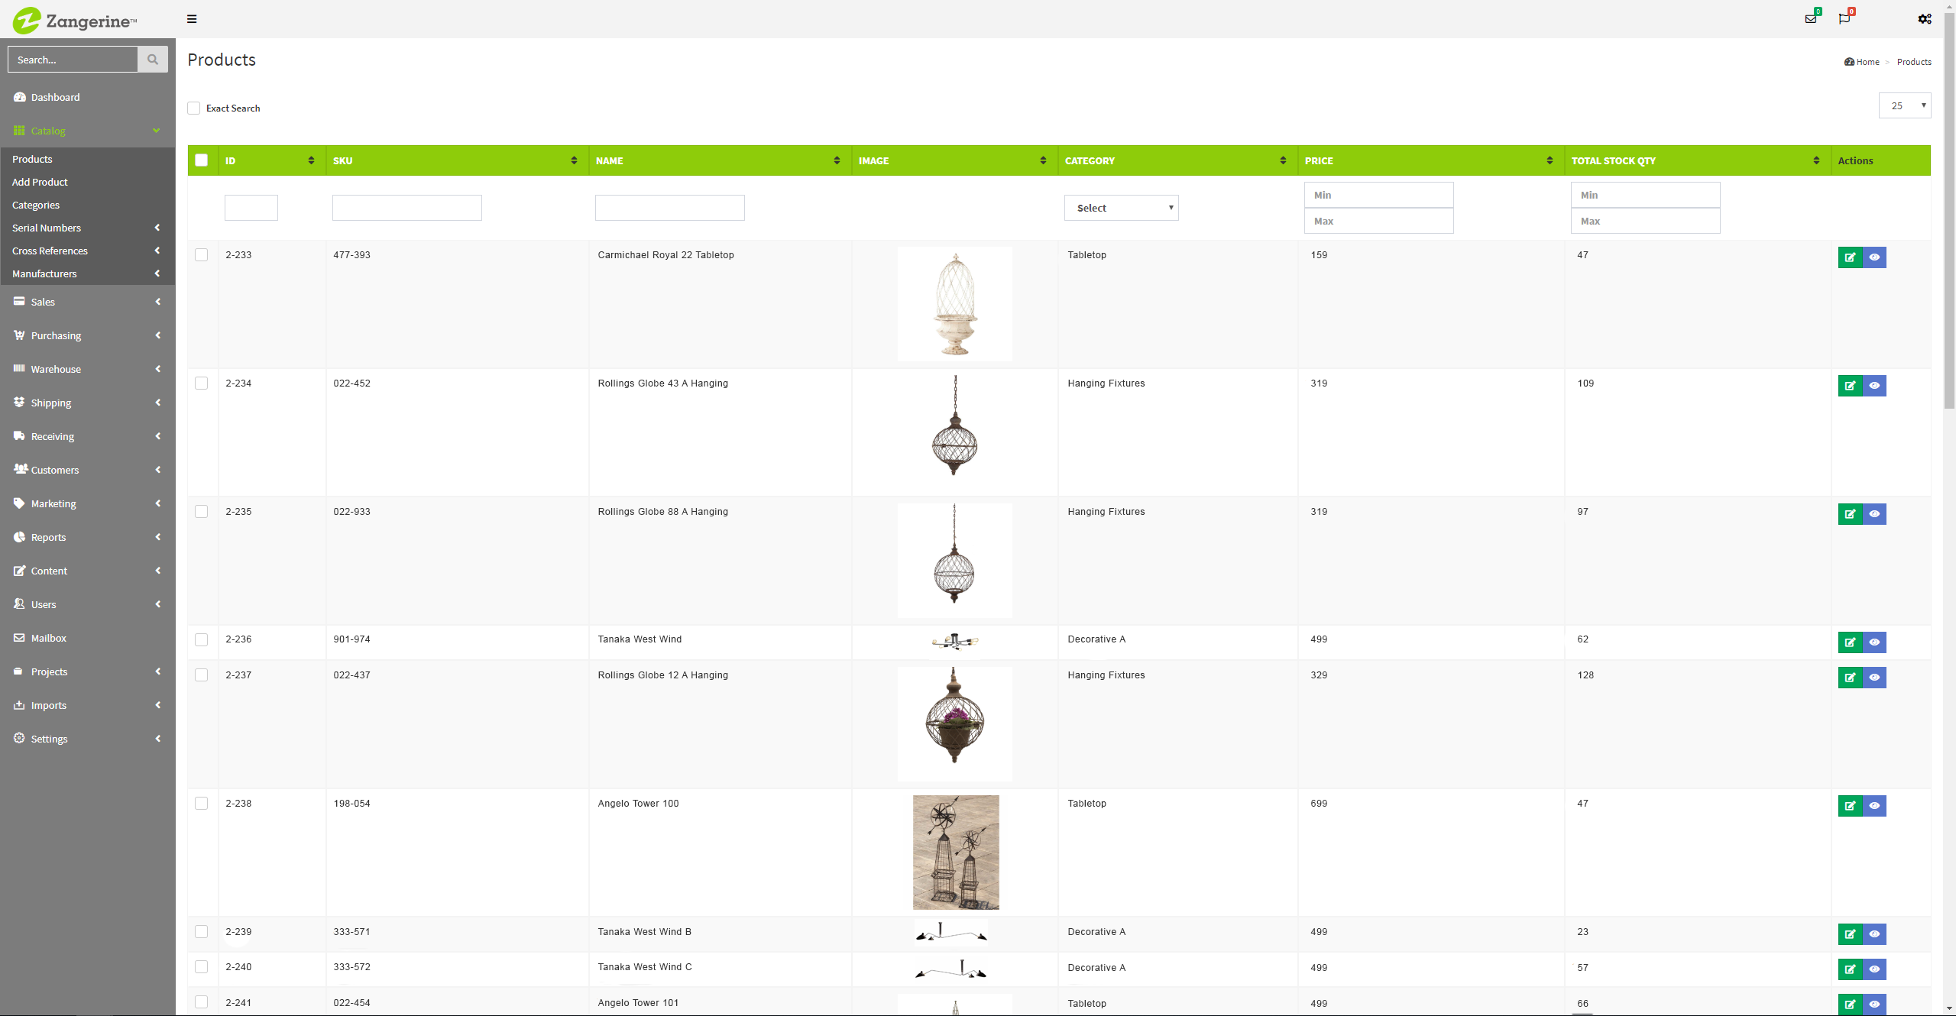Enable the Exact Search checkbox
Viewport: 1956px width, 1016px height.
[194, 108]
